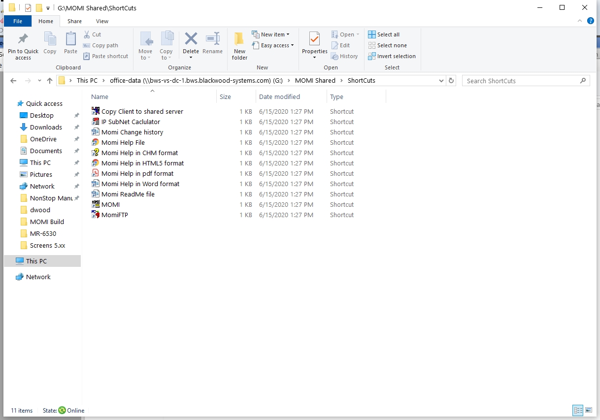Switch to details view toggle
This screenshot has height=420, width=600.
click(x=577, y=410)
